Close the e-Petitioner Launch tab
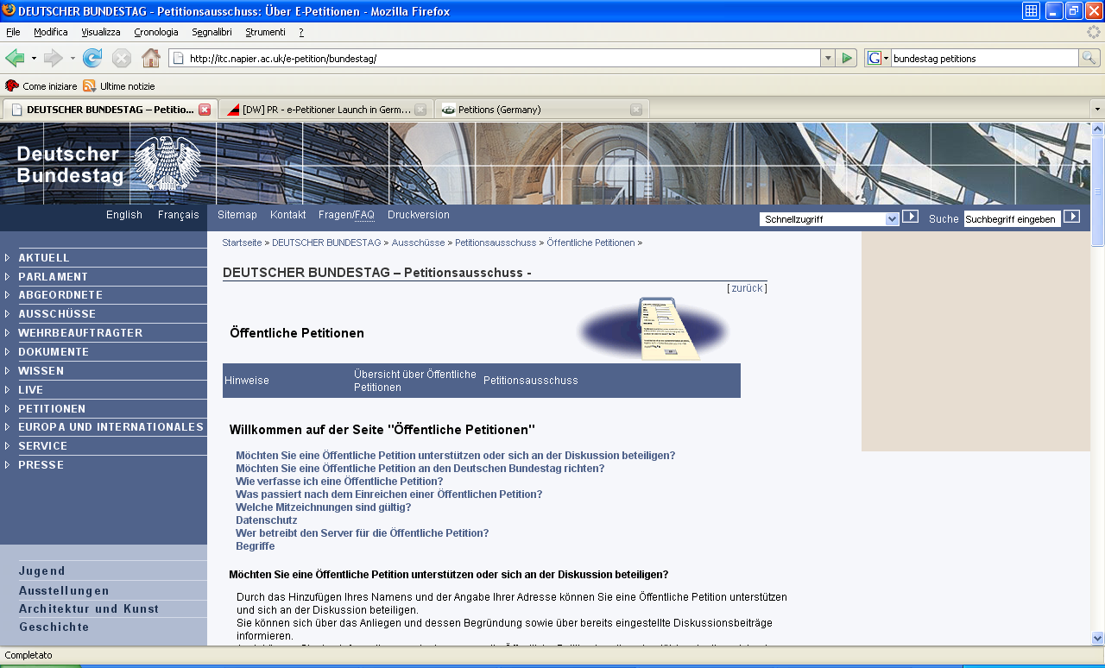1105x668 pixels. [420, 110]
